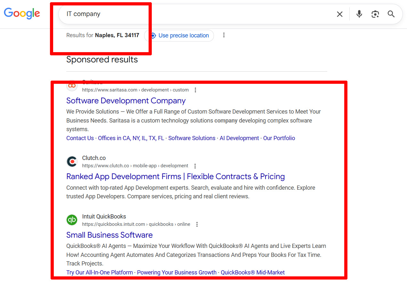This screenshot has height=285, width=407.
Task: Open the Software Development Company result
Action: pyautogui.click(x=126, y=100)
